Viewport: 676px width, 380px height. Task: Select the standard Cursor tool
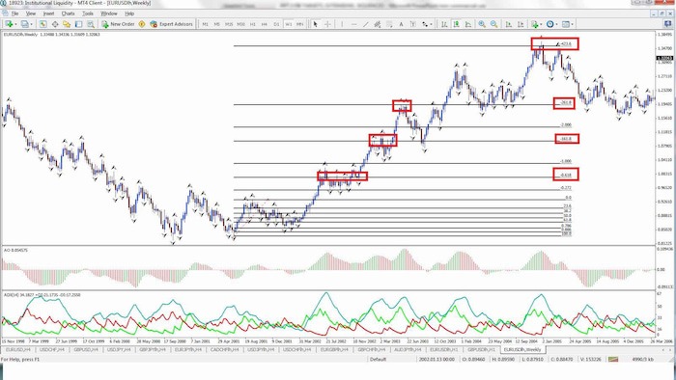pyautogui.click(x=315, y=24)
